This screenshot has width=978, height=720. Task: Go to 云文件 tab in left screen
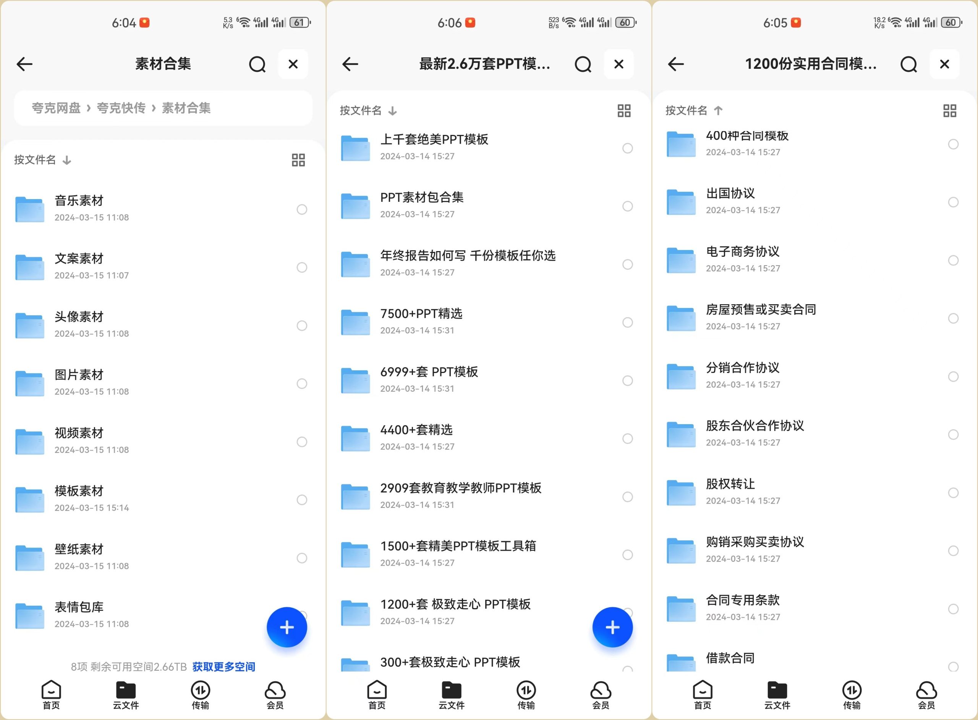pos(126,695)
